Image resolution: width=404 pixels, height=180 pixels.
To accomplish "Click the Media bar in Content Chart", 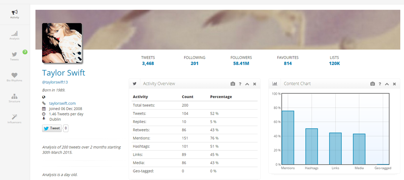I will point(359,149).
